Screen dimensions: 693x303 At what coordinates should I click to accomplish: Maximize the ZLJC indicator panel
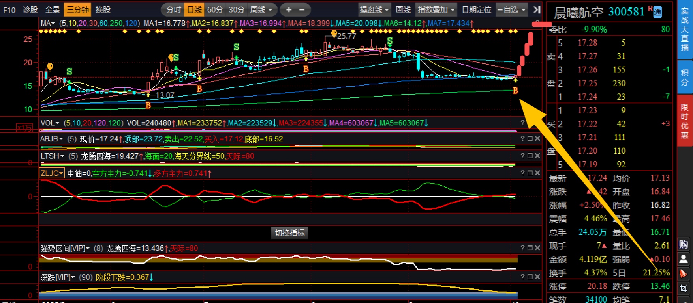[x=530, y=173]
